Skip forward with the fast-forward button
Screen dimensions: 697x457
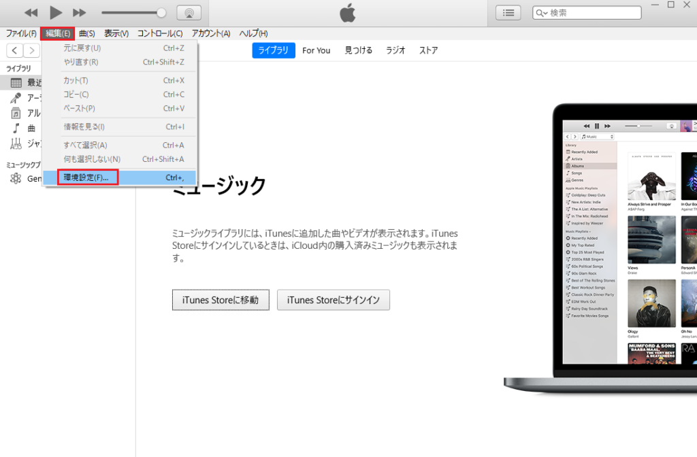80,13
